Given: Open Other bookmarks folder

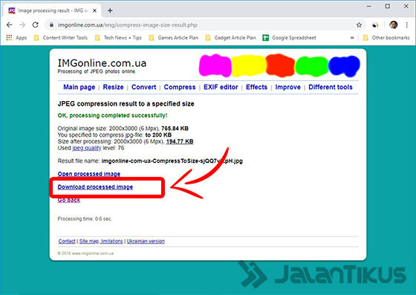Looking at the screenshot, I should click(x=386, y=38).
